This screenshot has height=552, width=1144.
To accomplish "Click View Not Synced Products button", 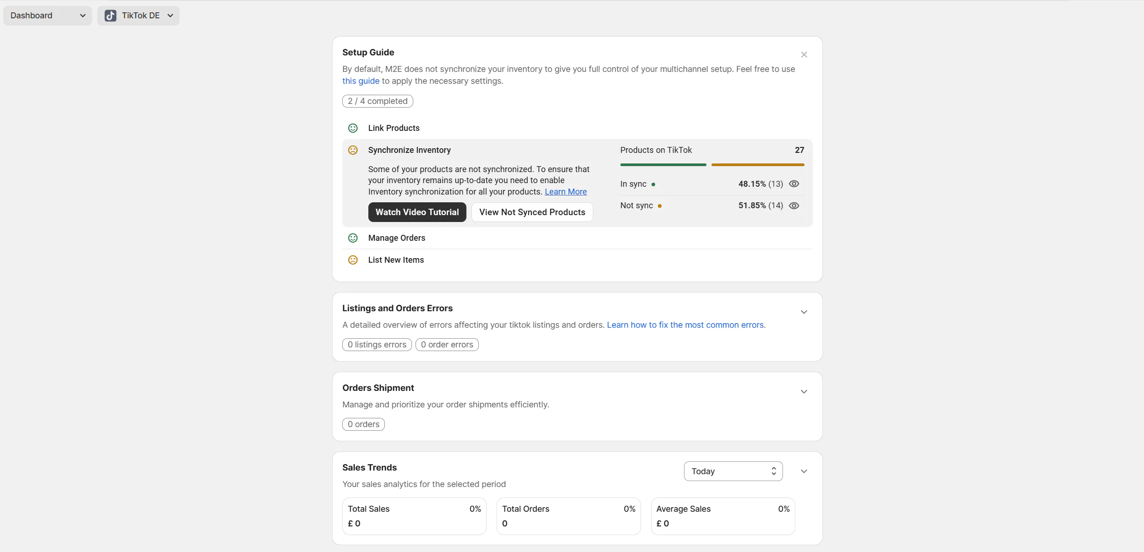I will (532, 212).
